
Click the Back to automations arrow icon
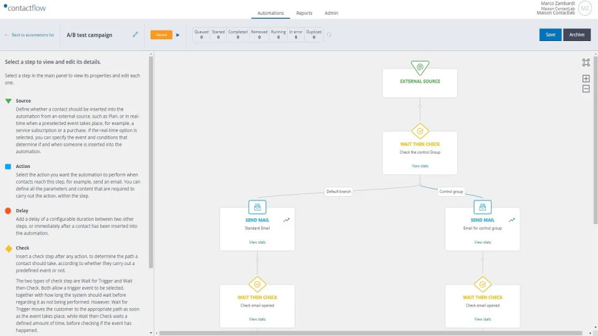pyautogui.click(x=6, y=35)
